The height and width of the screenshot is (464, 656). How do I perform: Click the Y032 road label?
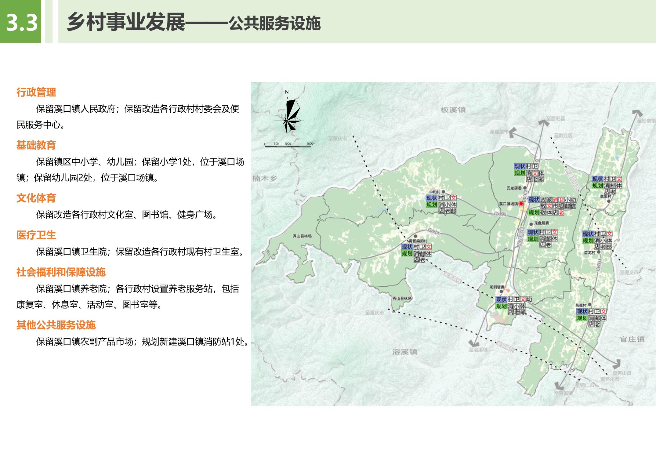click(500, 214)
